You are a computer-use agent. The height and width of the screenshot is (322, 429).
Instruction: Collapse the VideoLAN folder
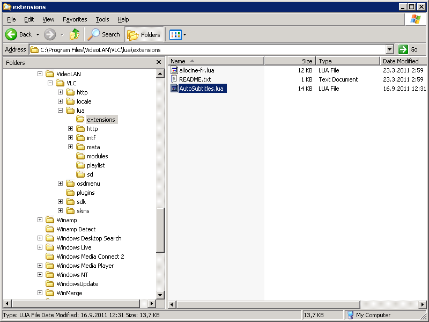[40, 74]
